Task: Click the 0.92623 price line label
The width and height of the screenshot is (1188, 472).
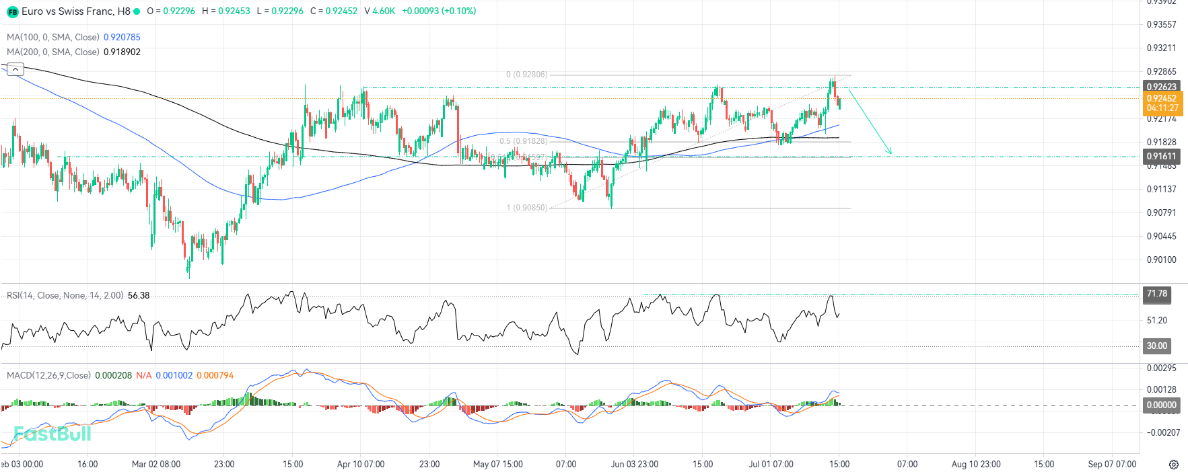Action: point(1162,87)
